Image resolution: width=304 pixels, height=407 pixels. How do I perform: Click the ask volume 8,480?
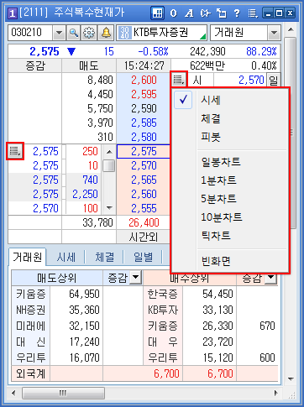[x=89, y=80]
